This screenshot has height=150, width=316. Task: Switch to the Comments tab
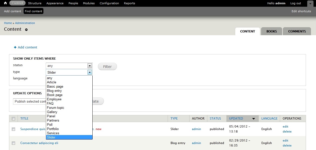pos(297,31)
